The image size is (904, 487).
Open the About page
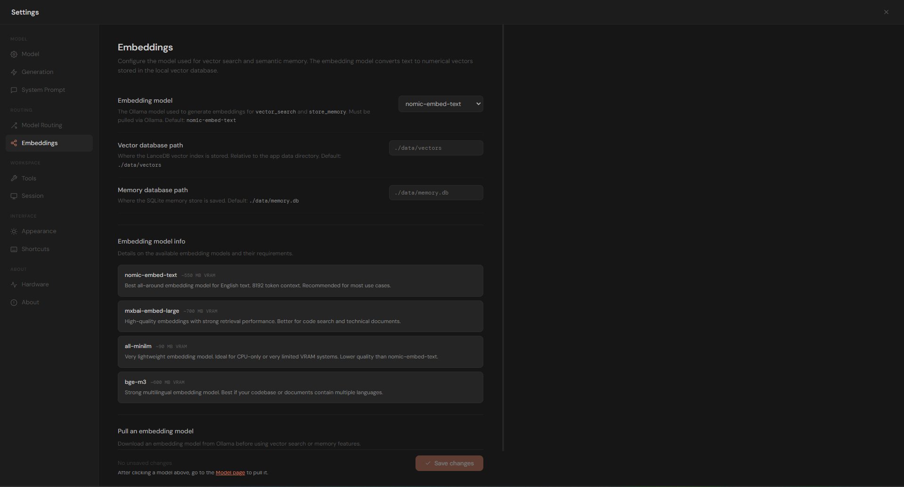click(49, 302)
